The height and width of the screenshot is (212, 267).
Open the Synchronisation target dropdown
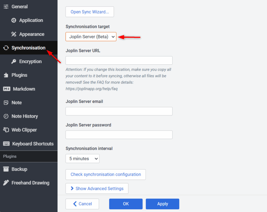point(91,37)
